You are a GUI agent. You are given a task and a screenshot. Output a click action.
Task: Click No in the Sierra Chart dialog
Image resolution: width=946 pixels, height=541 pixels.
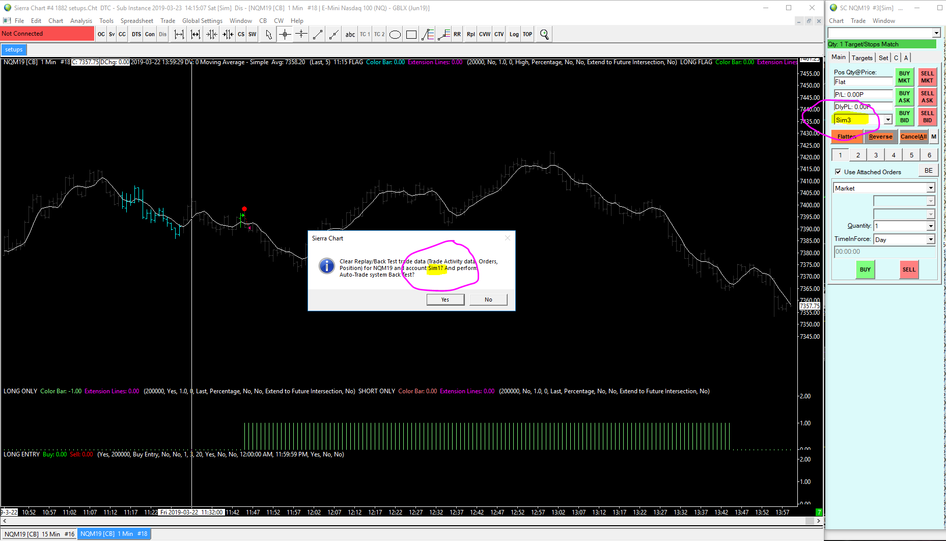tap(488, 300)
